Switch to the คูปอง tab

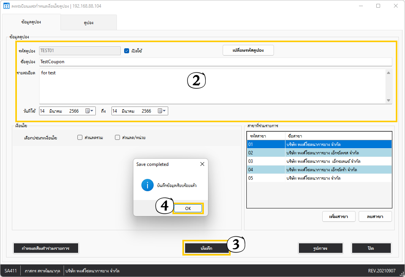pos(89,23)
